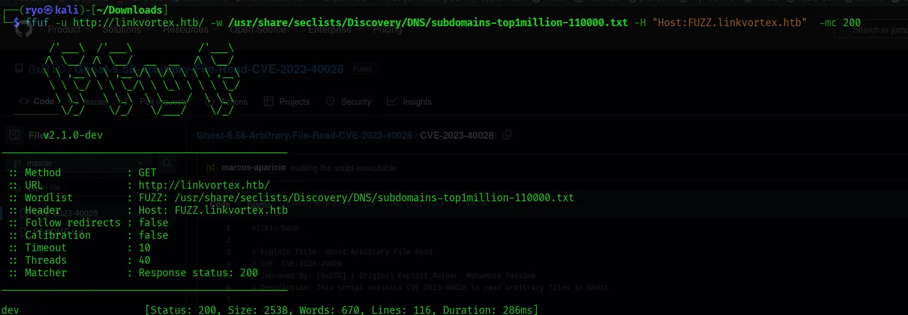This screenshot has width=908, height=315.
Task: Click the Follow redirects false line
Action: click(88, 223)
